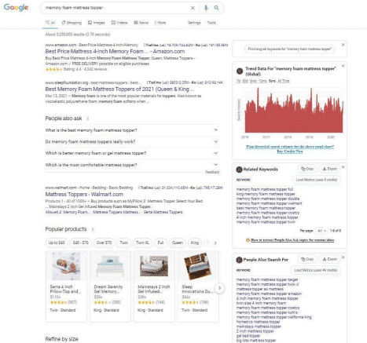Click into the search query field
The image size is (367, 343).
tap(116, 8)
